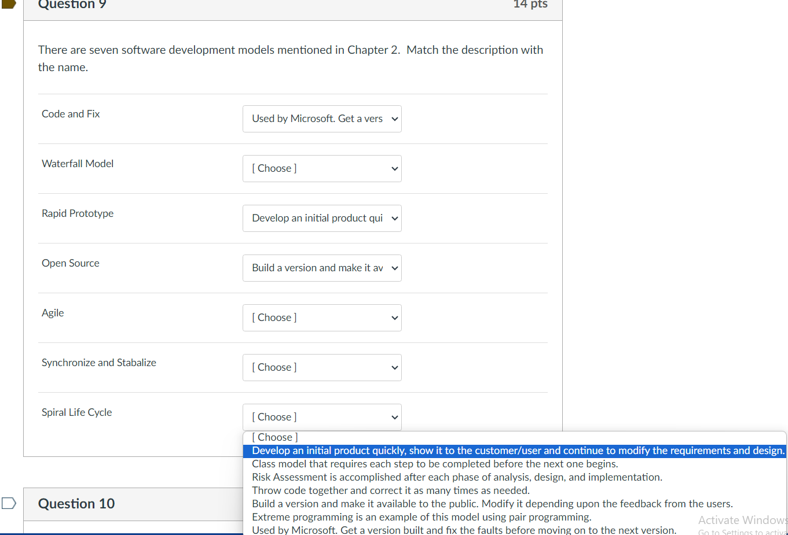Click the Synchronize and Stabalize label
788x535 pixels.
pos(99,363)
